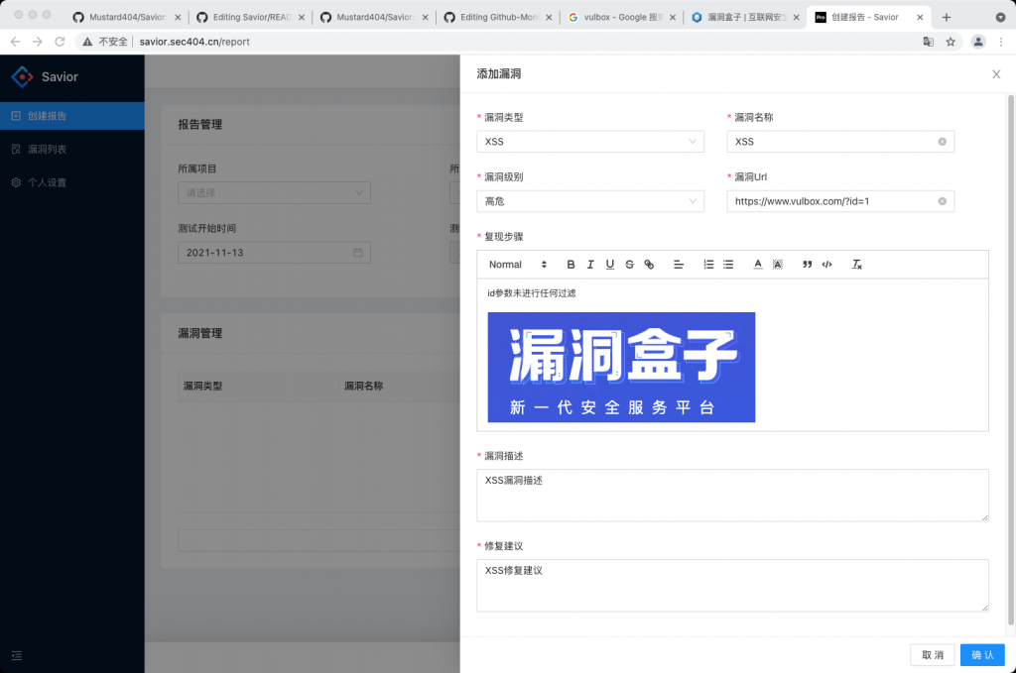This screenshot has width=1016, height=673.
Task: Toggle bold formatting in the editor
Action: 571,264
